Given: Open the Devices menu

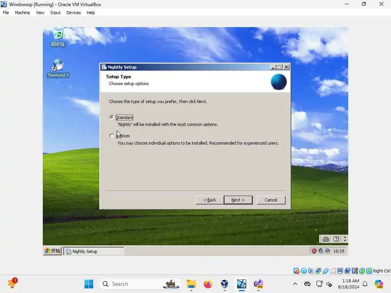Looking at the screenshot, I should 74,13.
